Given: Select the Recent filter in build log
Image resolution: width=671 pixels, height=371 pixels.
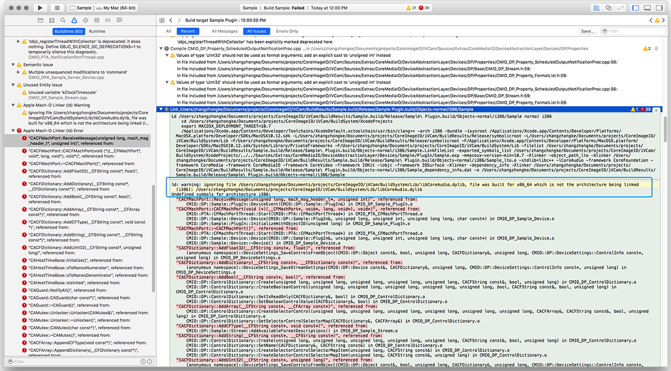Looking at the screenshot, I should click(x=188, y=31).
